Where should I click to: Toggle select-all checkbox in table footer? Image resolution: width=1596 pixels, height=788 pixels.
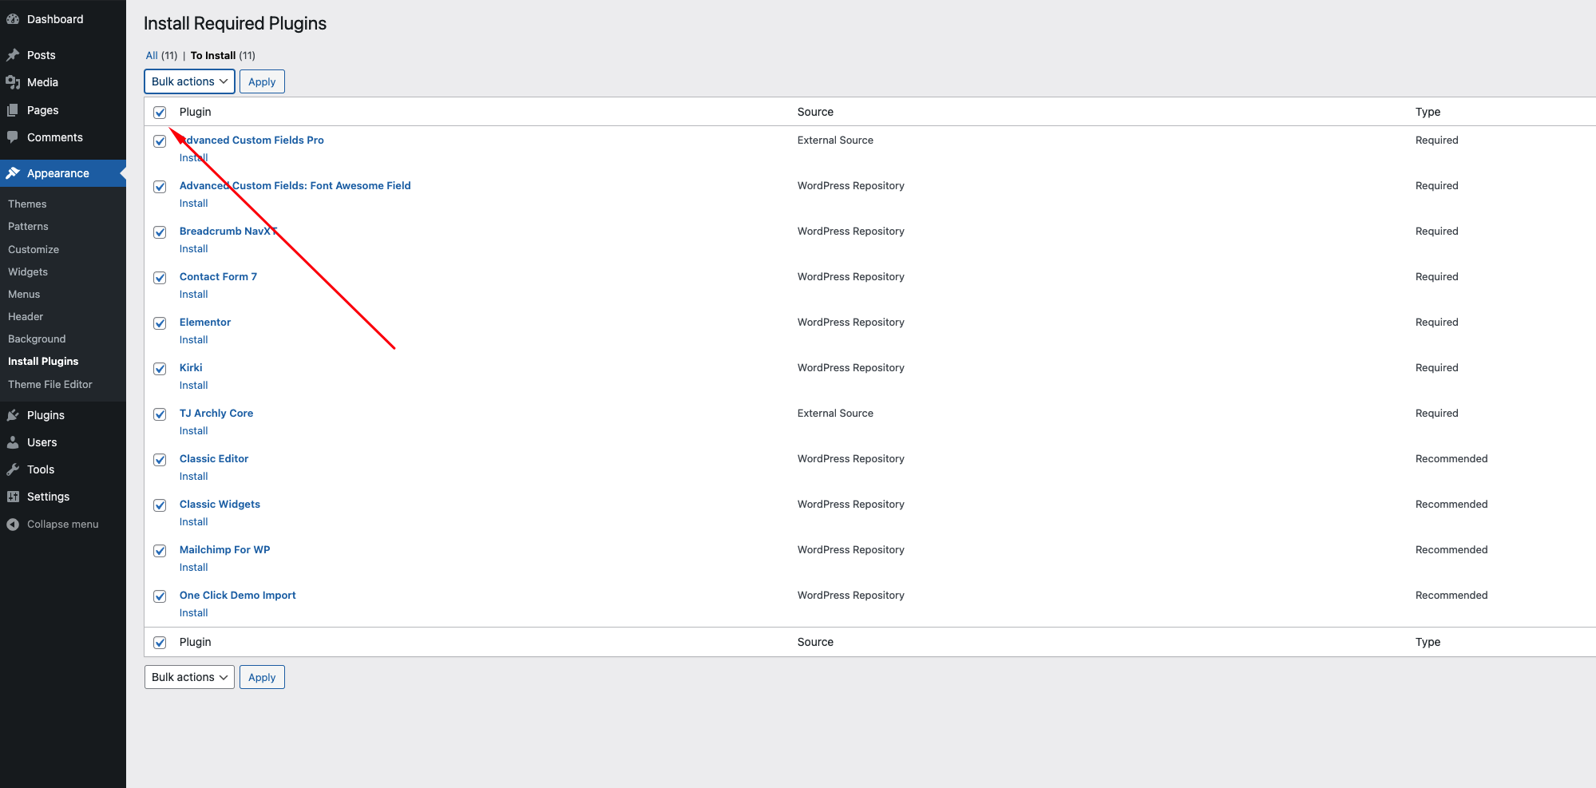[x=160, y=643]
